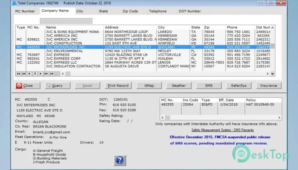Select JVC INSULATION CONTRACTOR row
This screenshot has height=170, width=298.
click(x=143, y=66)
